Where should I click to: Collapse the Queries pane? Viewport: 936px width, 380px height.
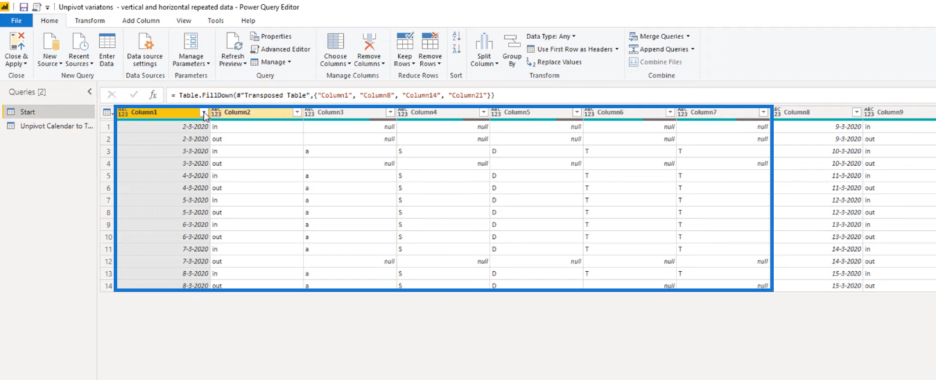[x=89, y=92]
